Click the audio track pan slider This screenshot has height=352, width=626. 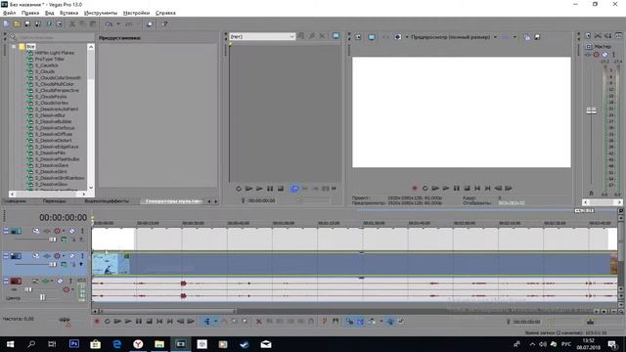[43, 297]
